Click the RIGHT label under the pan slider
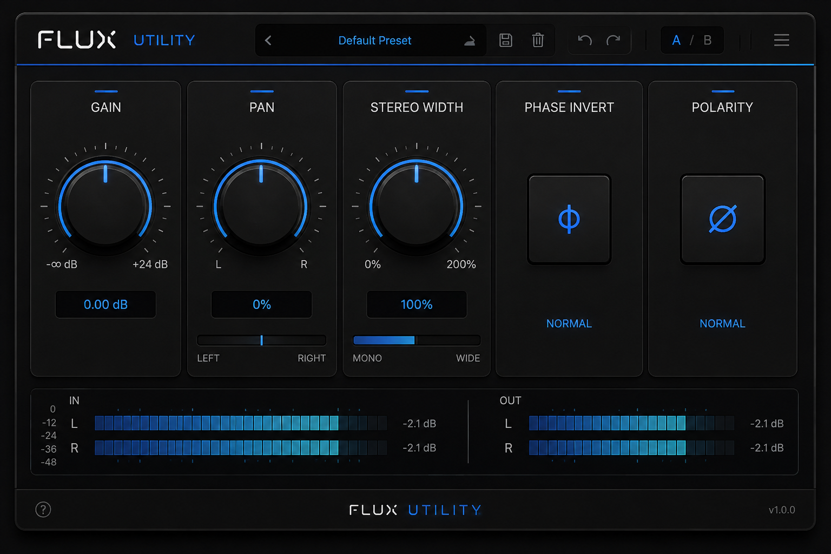This screenshot has height=554, width=831. [312, 358]
